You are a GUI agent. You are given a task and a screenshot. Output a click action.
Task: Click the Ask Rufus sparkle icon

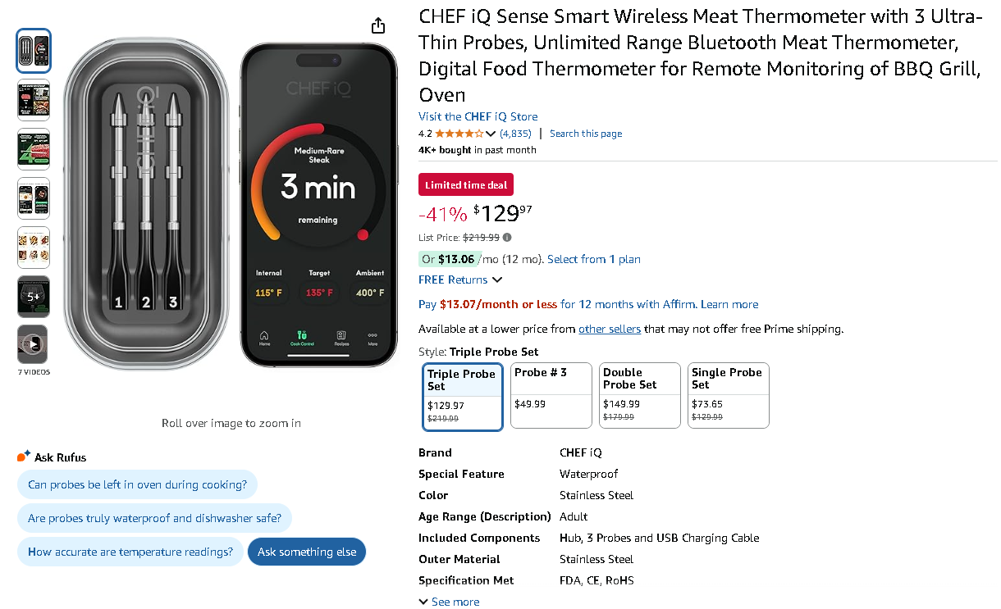point(22,456)
